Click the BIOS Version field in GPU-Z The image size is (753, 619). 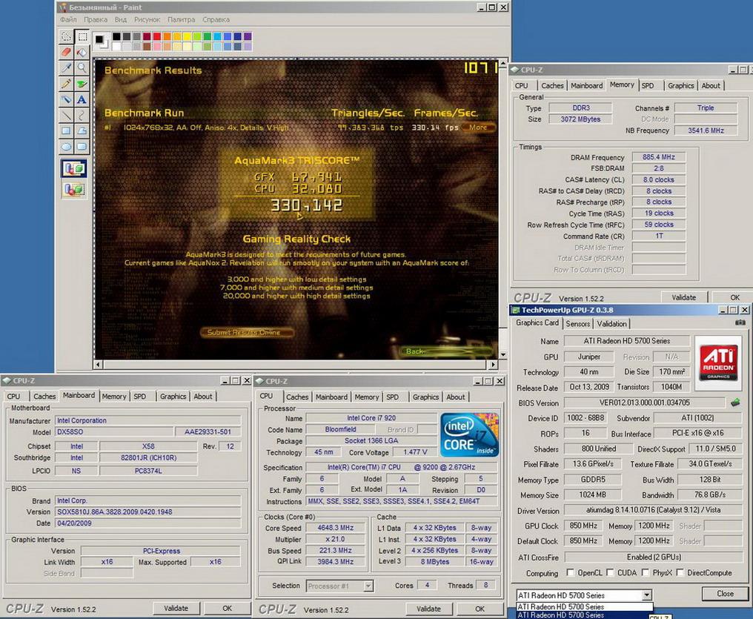coord(644,403)
